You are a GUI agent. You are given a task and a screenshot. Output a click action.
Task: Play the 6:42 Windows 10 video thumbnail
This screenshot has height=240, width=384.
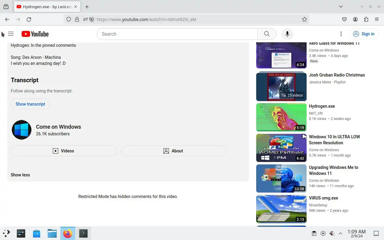click(281, 148)
